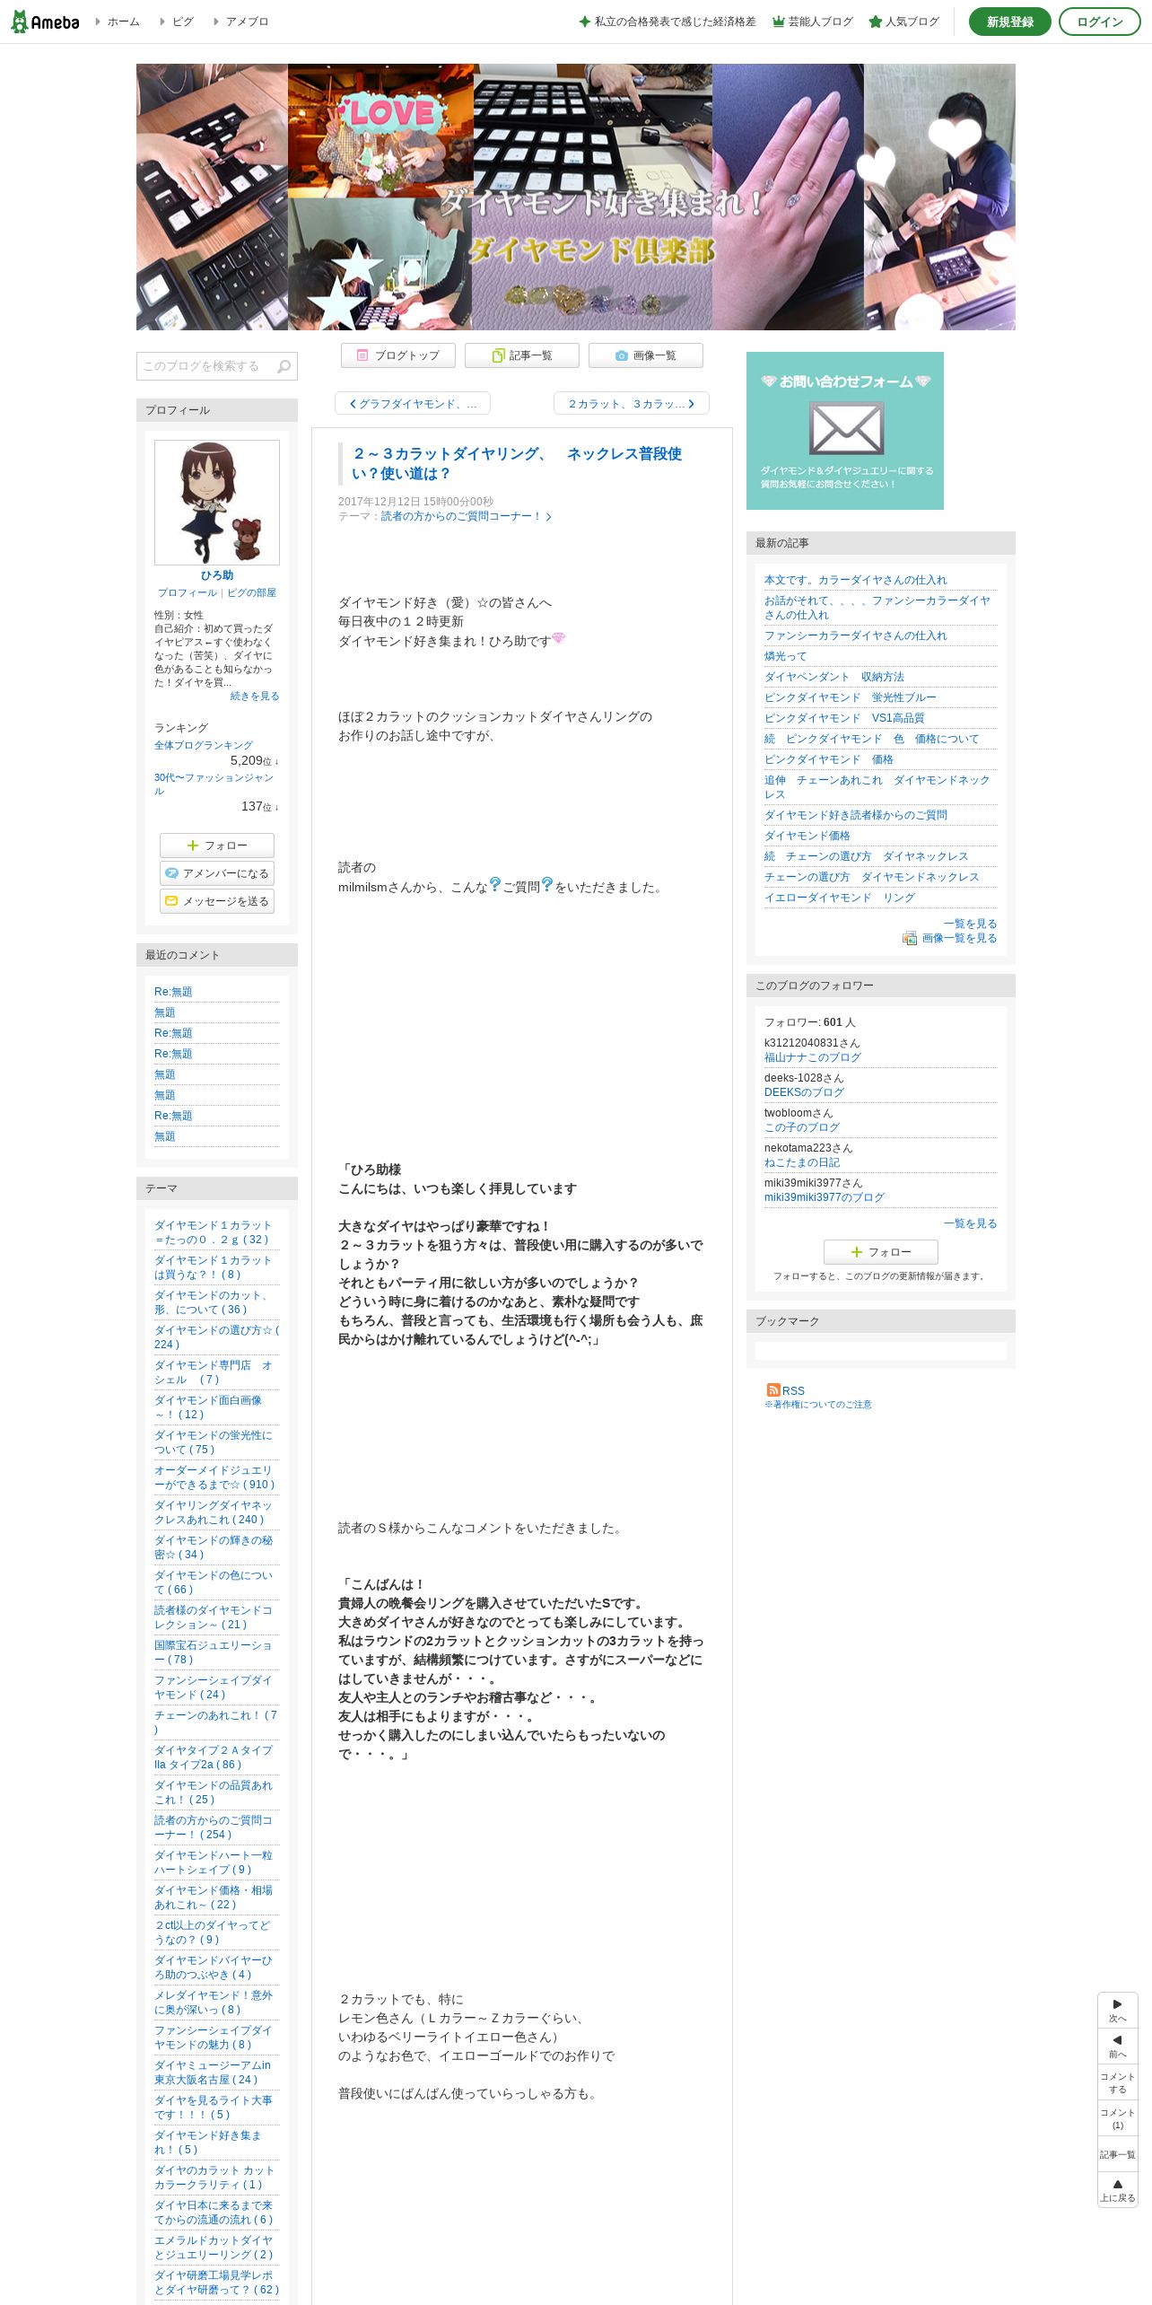Image resolution: width=1152 pixels, height=2305 pixels.
Task: Click the アメンバーになる button
Action: click(x=217, y=873)
